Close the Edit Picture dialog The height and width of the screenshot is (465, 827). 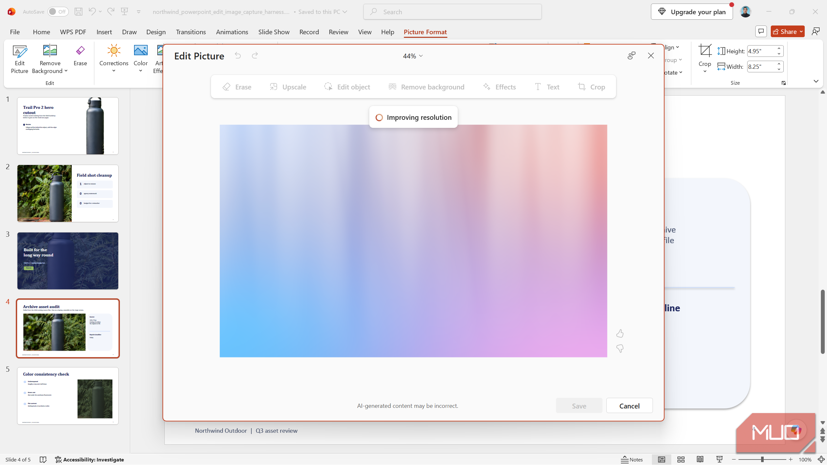(651, 56)
